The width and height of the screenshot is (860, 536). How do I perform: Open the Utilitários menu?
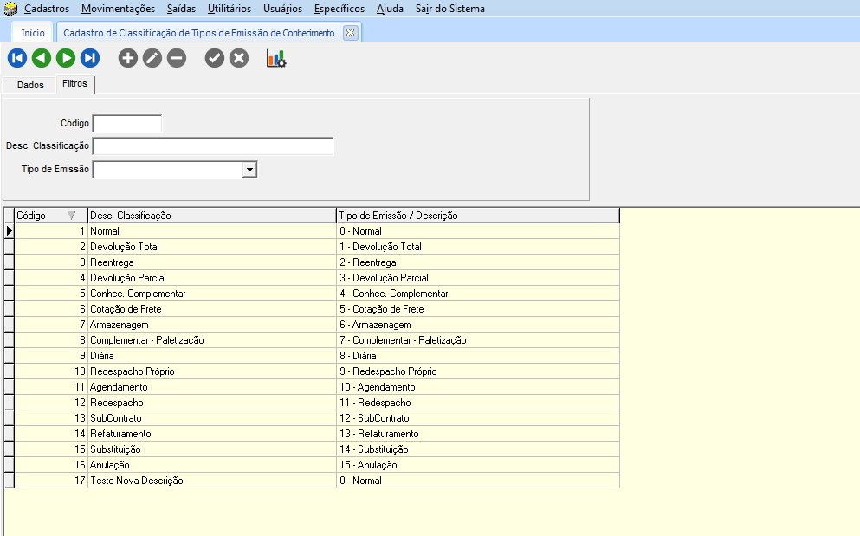(230, 9)
